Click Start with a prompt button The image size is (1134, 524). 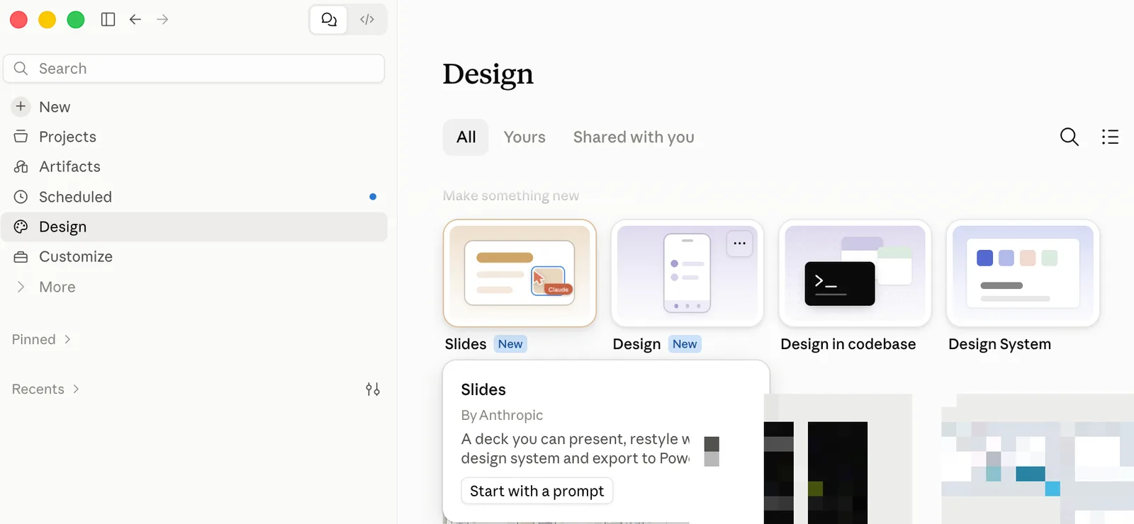(537, 491)
